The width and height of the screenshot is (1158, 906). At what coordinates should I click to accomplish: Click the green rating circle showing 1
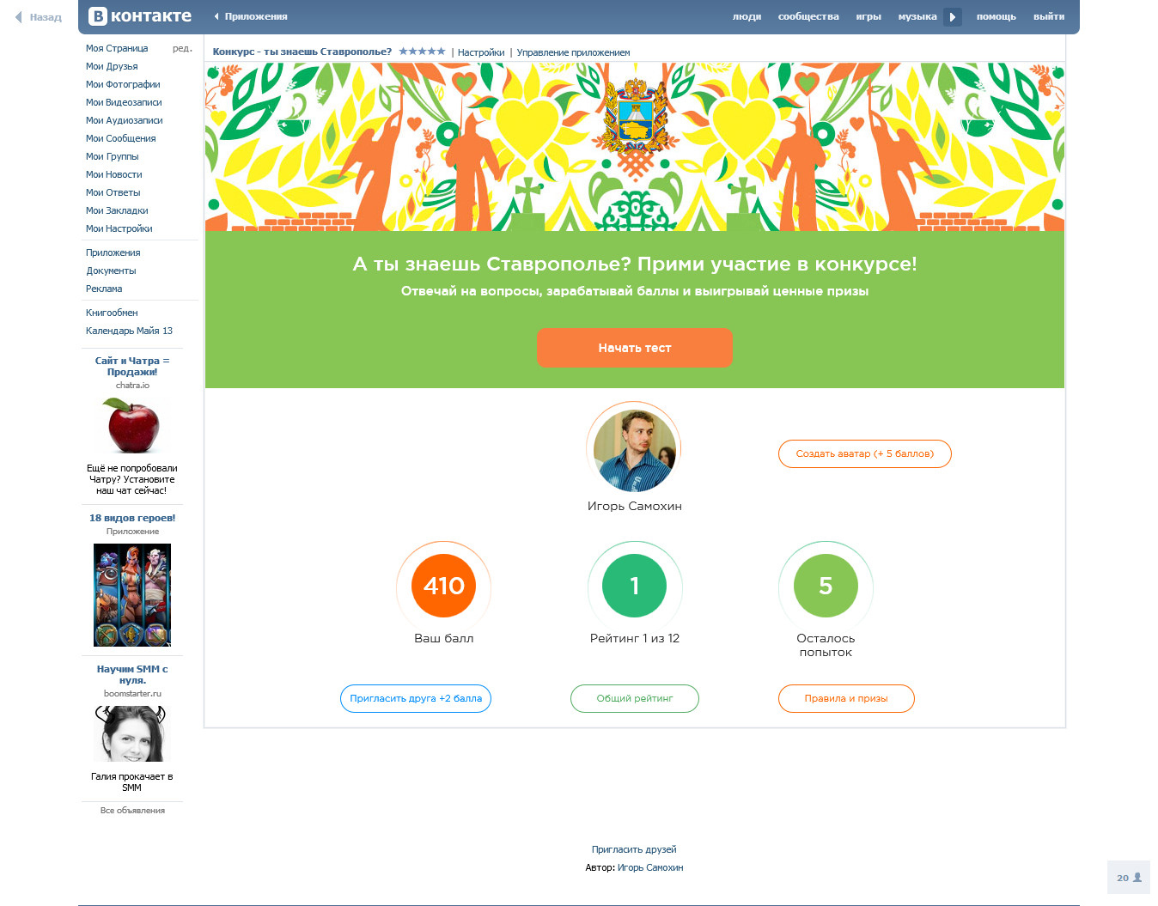coord(635,586)
